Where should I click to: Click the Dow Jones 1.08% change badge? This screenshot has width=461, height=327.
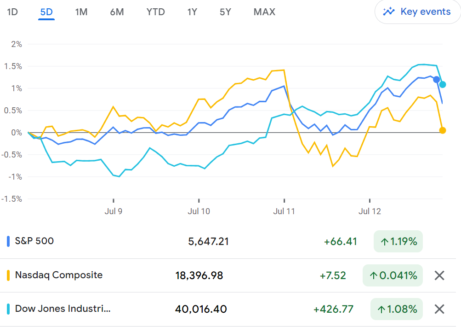[x=397, y=309]
